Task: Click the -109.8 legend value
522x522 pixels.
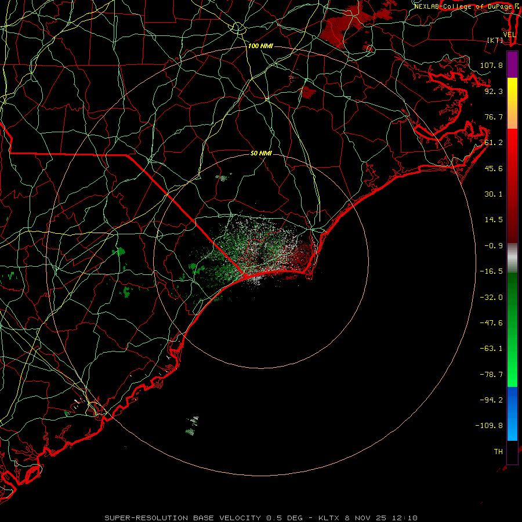Action: tap(489, 426)
